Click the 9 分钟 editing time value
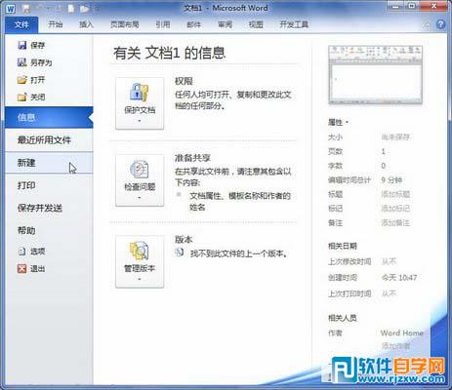 click(x=391, y=179)
